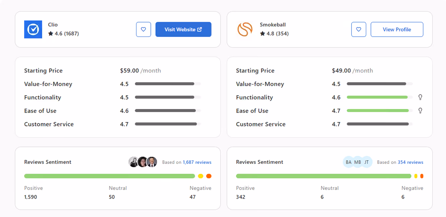
Task: Click the first reviewer avatar under Clio reviews
Action: point(134,162)
